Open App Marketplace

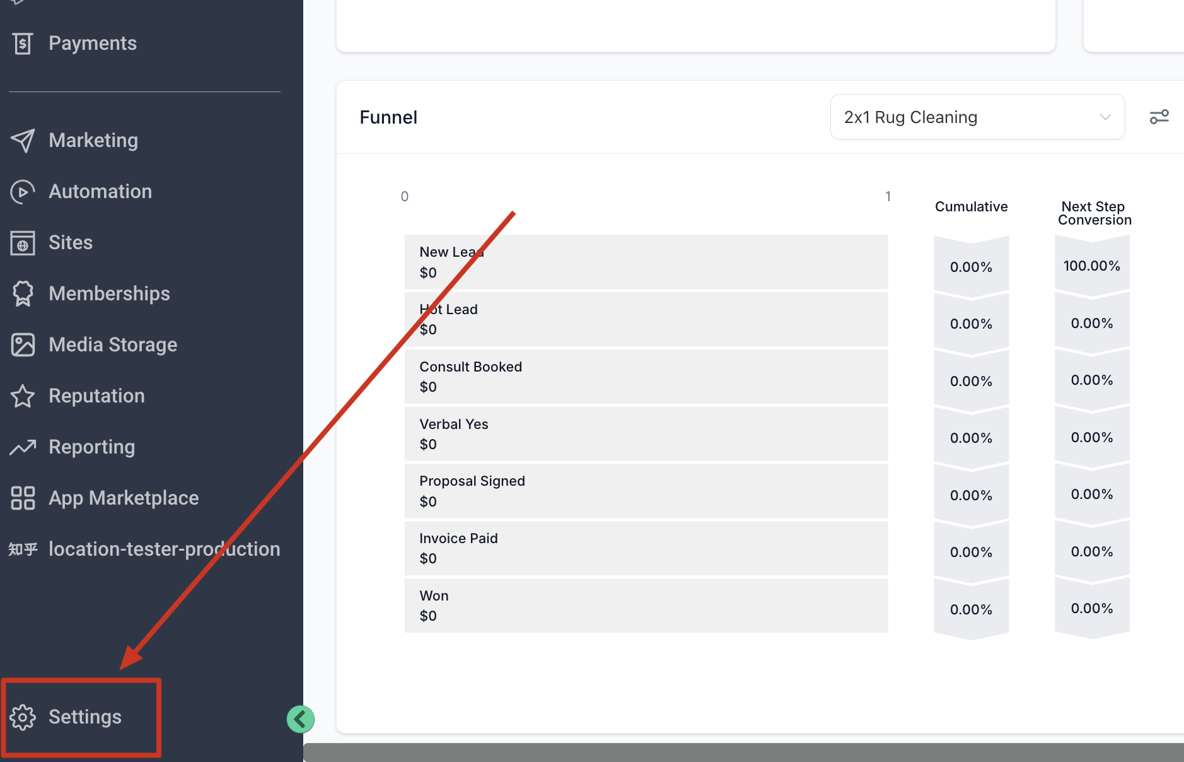(x=124, y=498)
